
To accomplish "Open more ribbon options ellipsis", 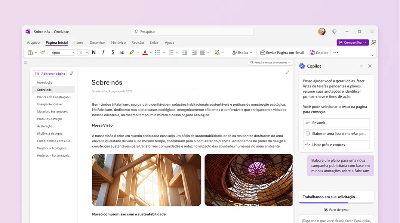I will coord(336,53).
